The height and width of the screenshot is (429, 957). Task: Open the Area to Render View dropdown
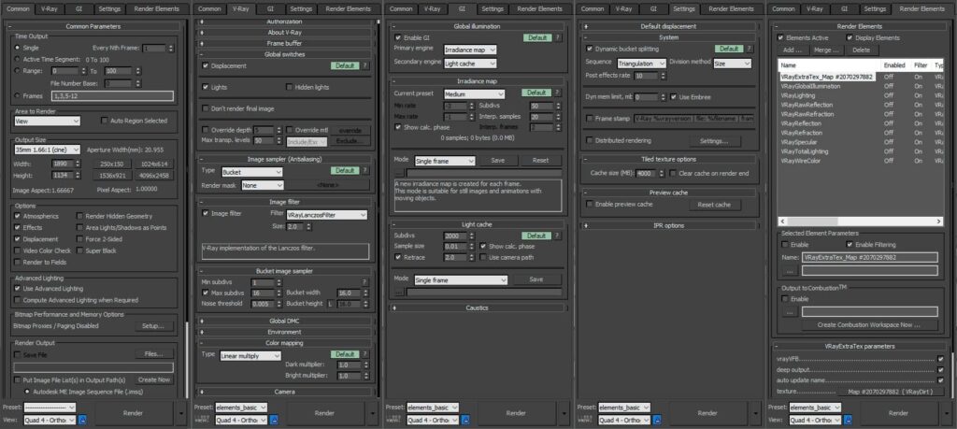coord(47,121)
